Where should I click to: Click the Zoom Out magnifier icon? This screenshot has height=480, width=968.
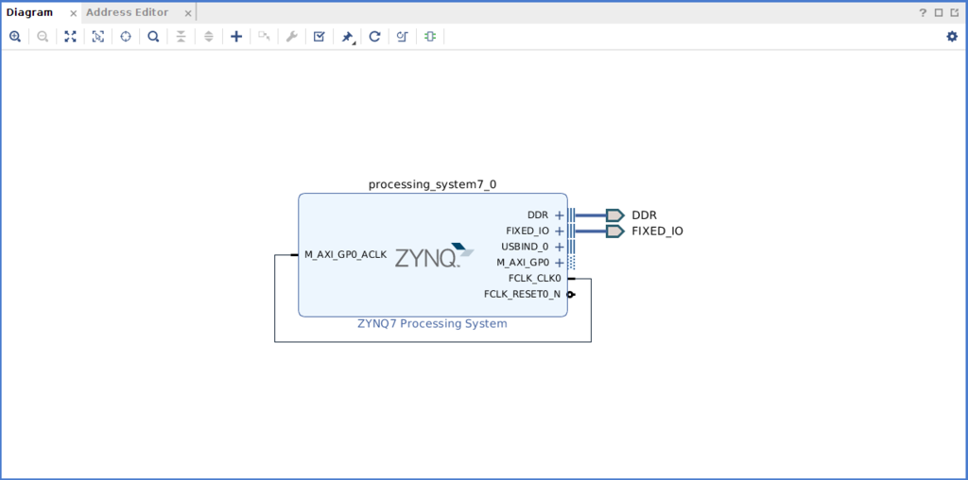[43, 37]
